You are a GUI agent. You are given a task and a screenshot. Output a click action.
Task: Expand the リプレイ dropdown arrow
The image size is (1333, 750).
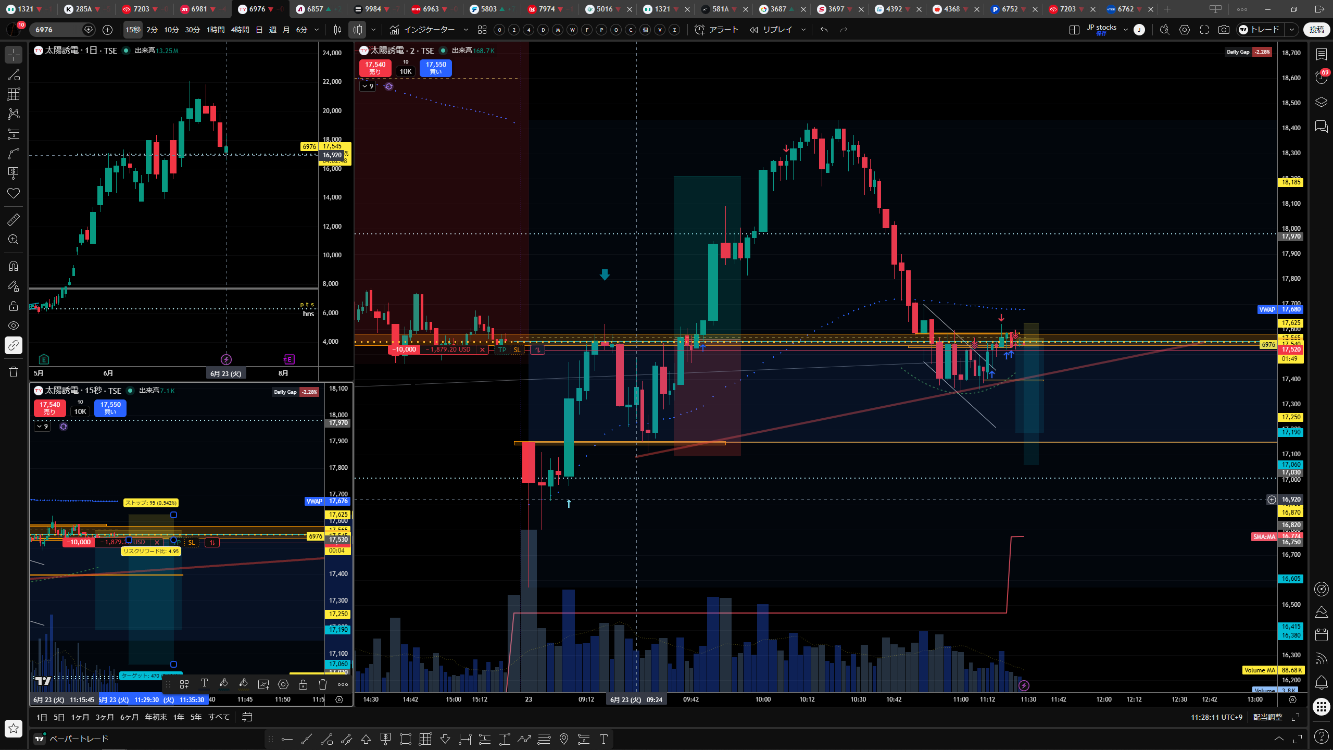tap(803, 30)
